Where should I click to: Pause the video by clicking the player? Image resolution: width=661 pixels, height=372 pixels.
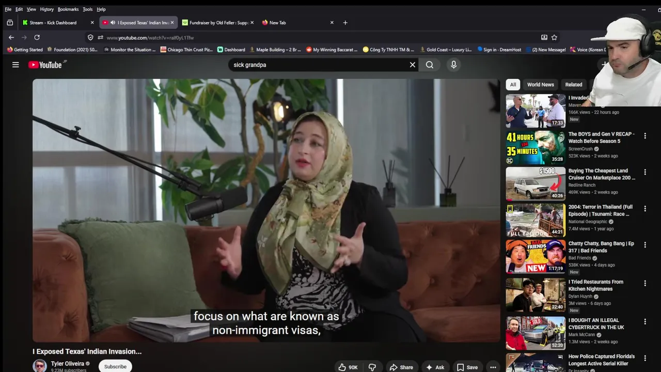266,210
